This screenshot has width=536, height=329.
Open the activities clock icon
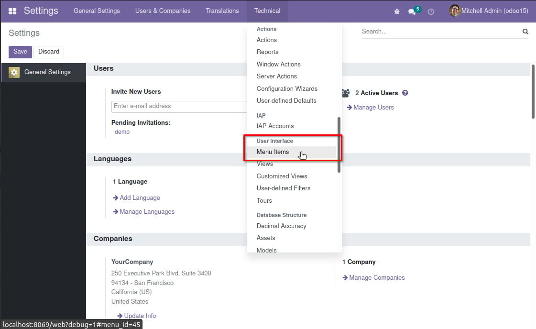pyautogui.click(x=431, y=11)
